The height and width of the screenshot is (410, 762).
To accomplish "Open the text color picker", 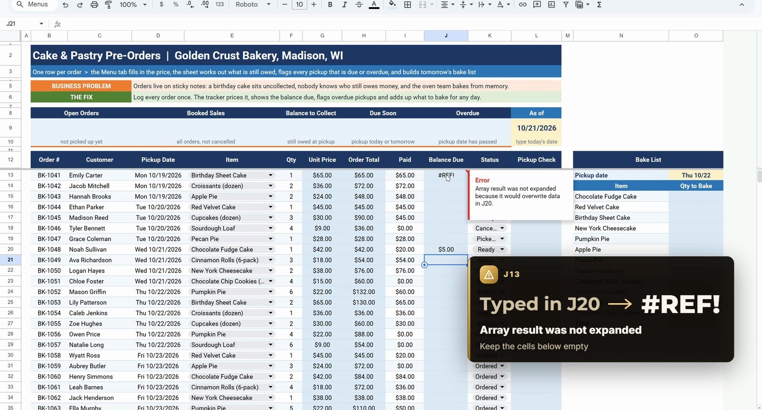I will [x=374, y=5].
